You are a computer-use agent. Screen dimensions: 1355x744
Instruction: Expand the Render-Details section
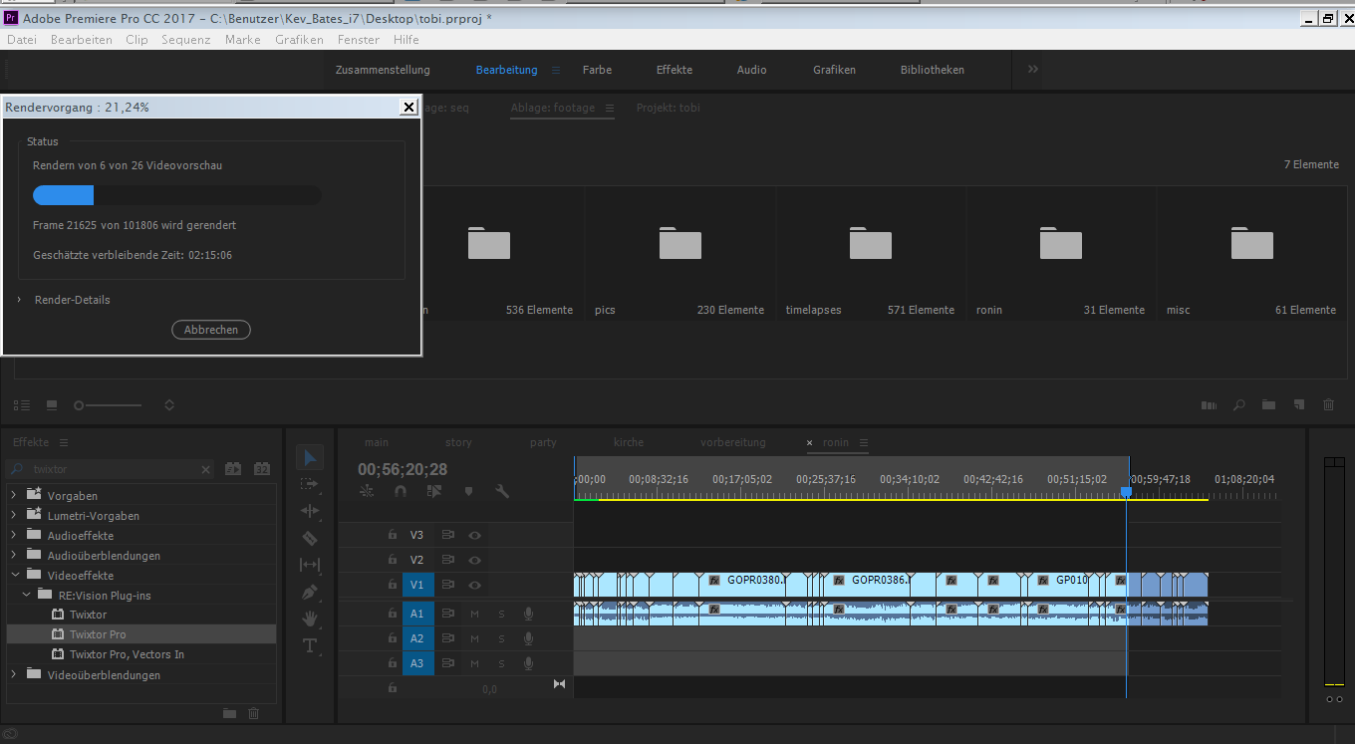pyautogui.click(x=18, y=300)
